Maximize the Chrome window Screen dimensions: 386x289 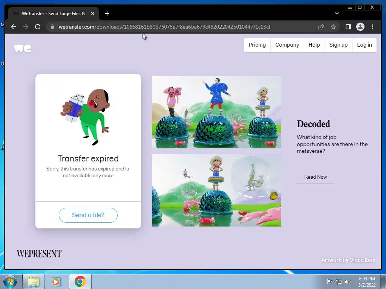[360, 8]
